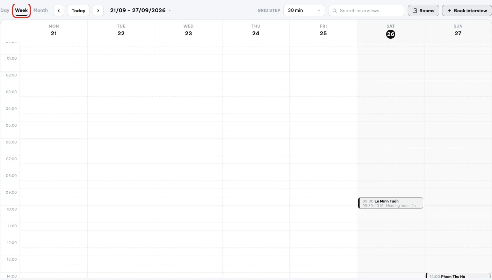Viewport: 492px width, 280px height.
Task: Select Thursday 24 column header
Action: [256, 30]
